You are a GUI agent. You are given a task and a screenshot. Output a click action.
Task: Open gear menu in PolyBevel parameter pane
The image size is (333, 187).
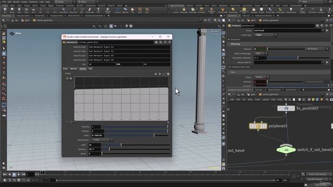click(317, 25)
